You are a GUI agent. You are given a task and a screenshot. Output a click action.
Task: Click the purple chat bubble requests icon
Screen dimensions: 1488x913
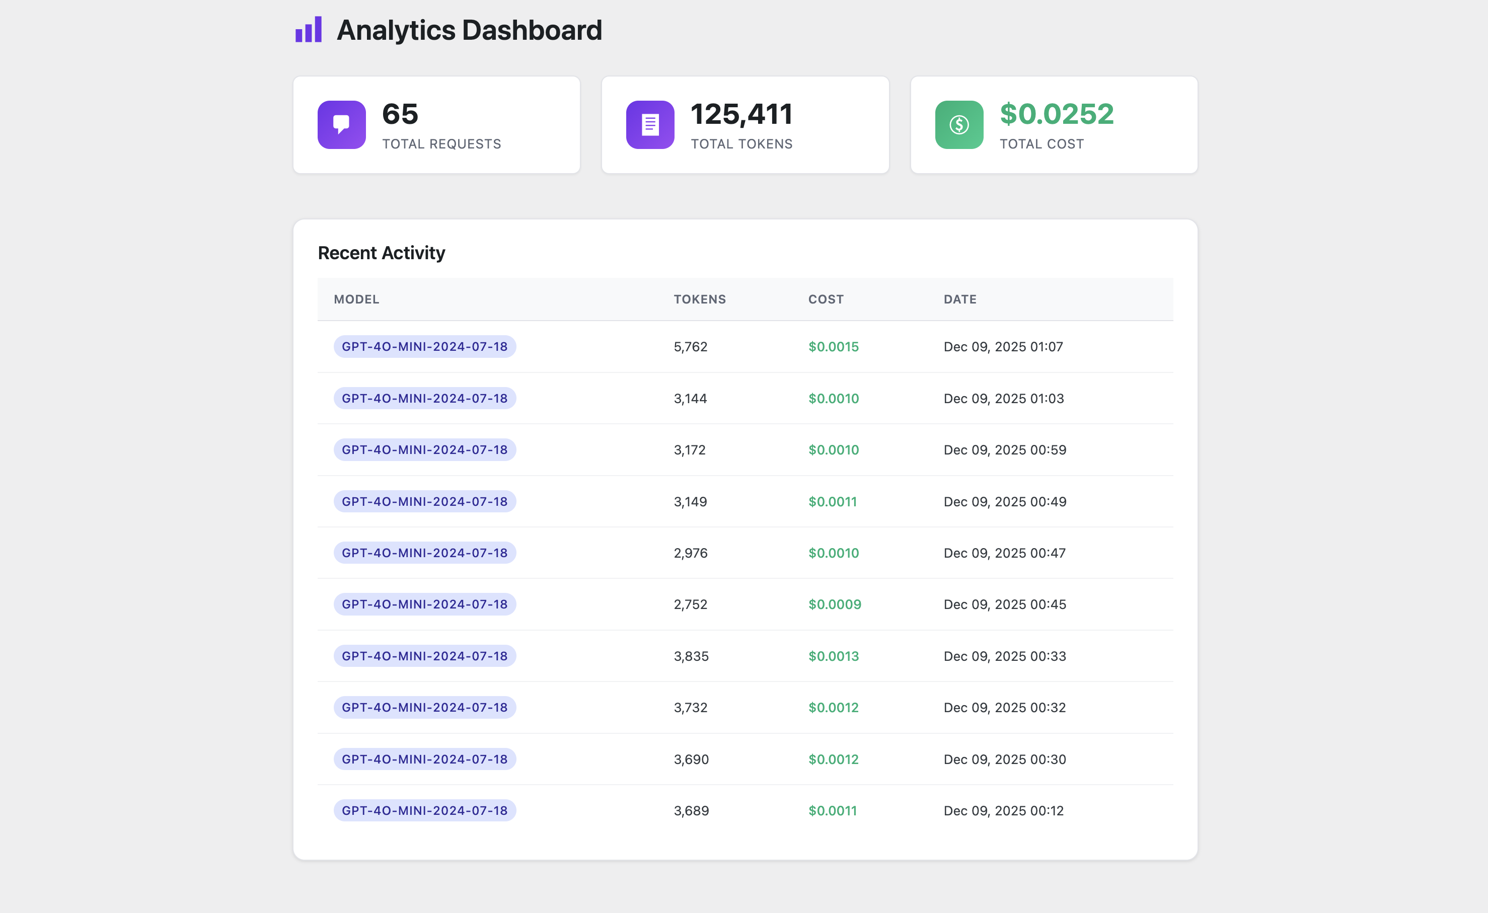click(341, 124)
